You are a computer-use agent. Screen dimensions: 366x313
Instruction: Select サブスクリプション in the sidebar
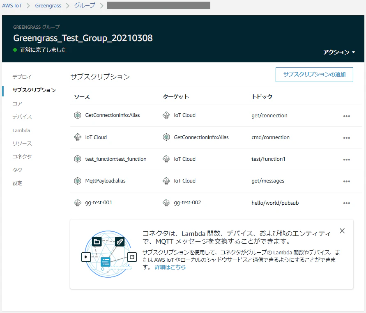(34, 90)
